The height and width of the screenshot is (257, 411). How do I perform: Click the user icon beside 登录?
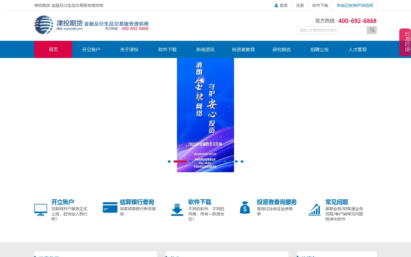click(276, 5)
